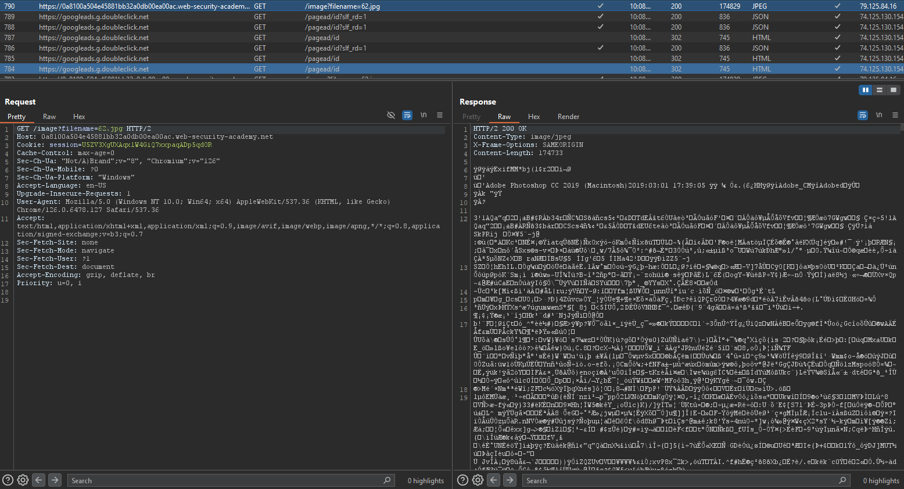904x489 pixels.
Task: Go to next match in Response search
Action: (510, 480)
